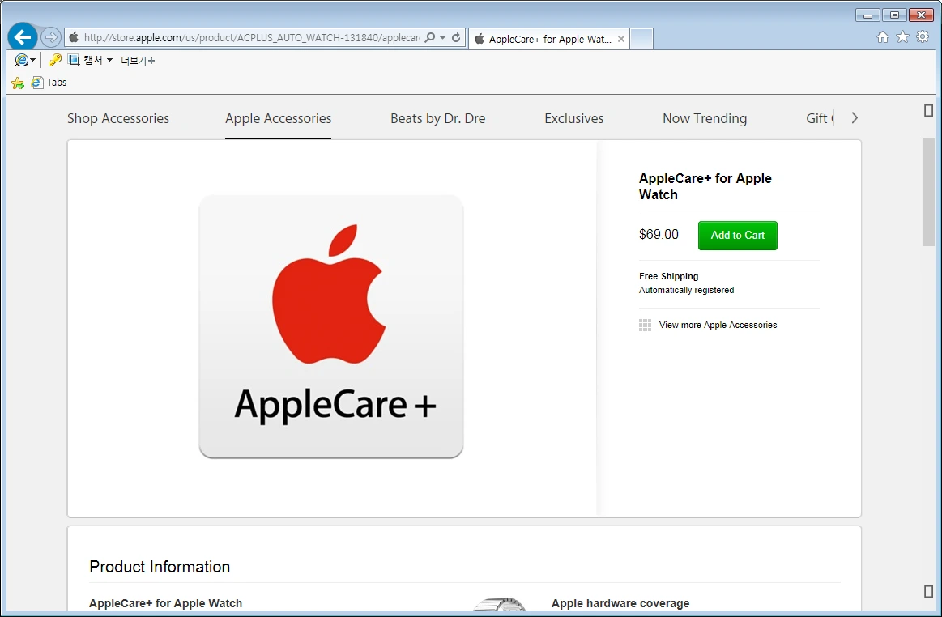Restore down the browser window
Viewport: 942px width, 617px height.
click(894, 15)
